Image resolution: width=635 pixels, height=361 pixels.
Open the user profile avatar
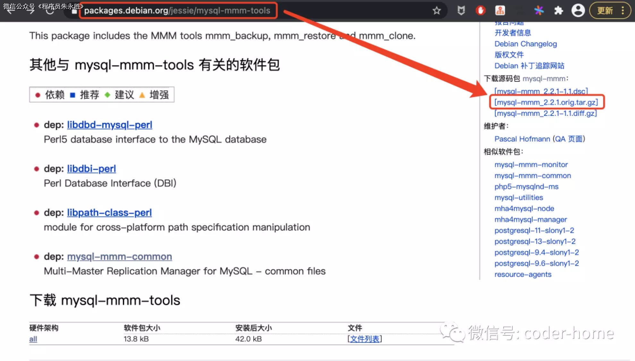coord(578,11)
